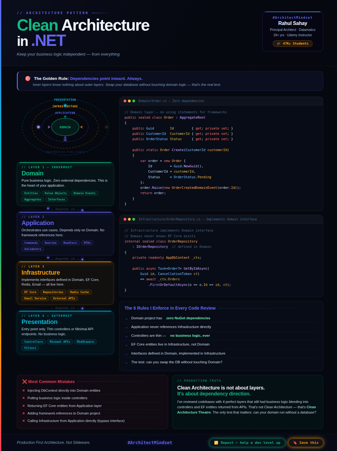337x451 pixels.
Task: Click the bookmark icon on Save this
Action: tap(295, 443)
